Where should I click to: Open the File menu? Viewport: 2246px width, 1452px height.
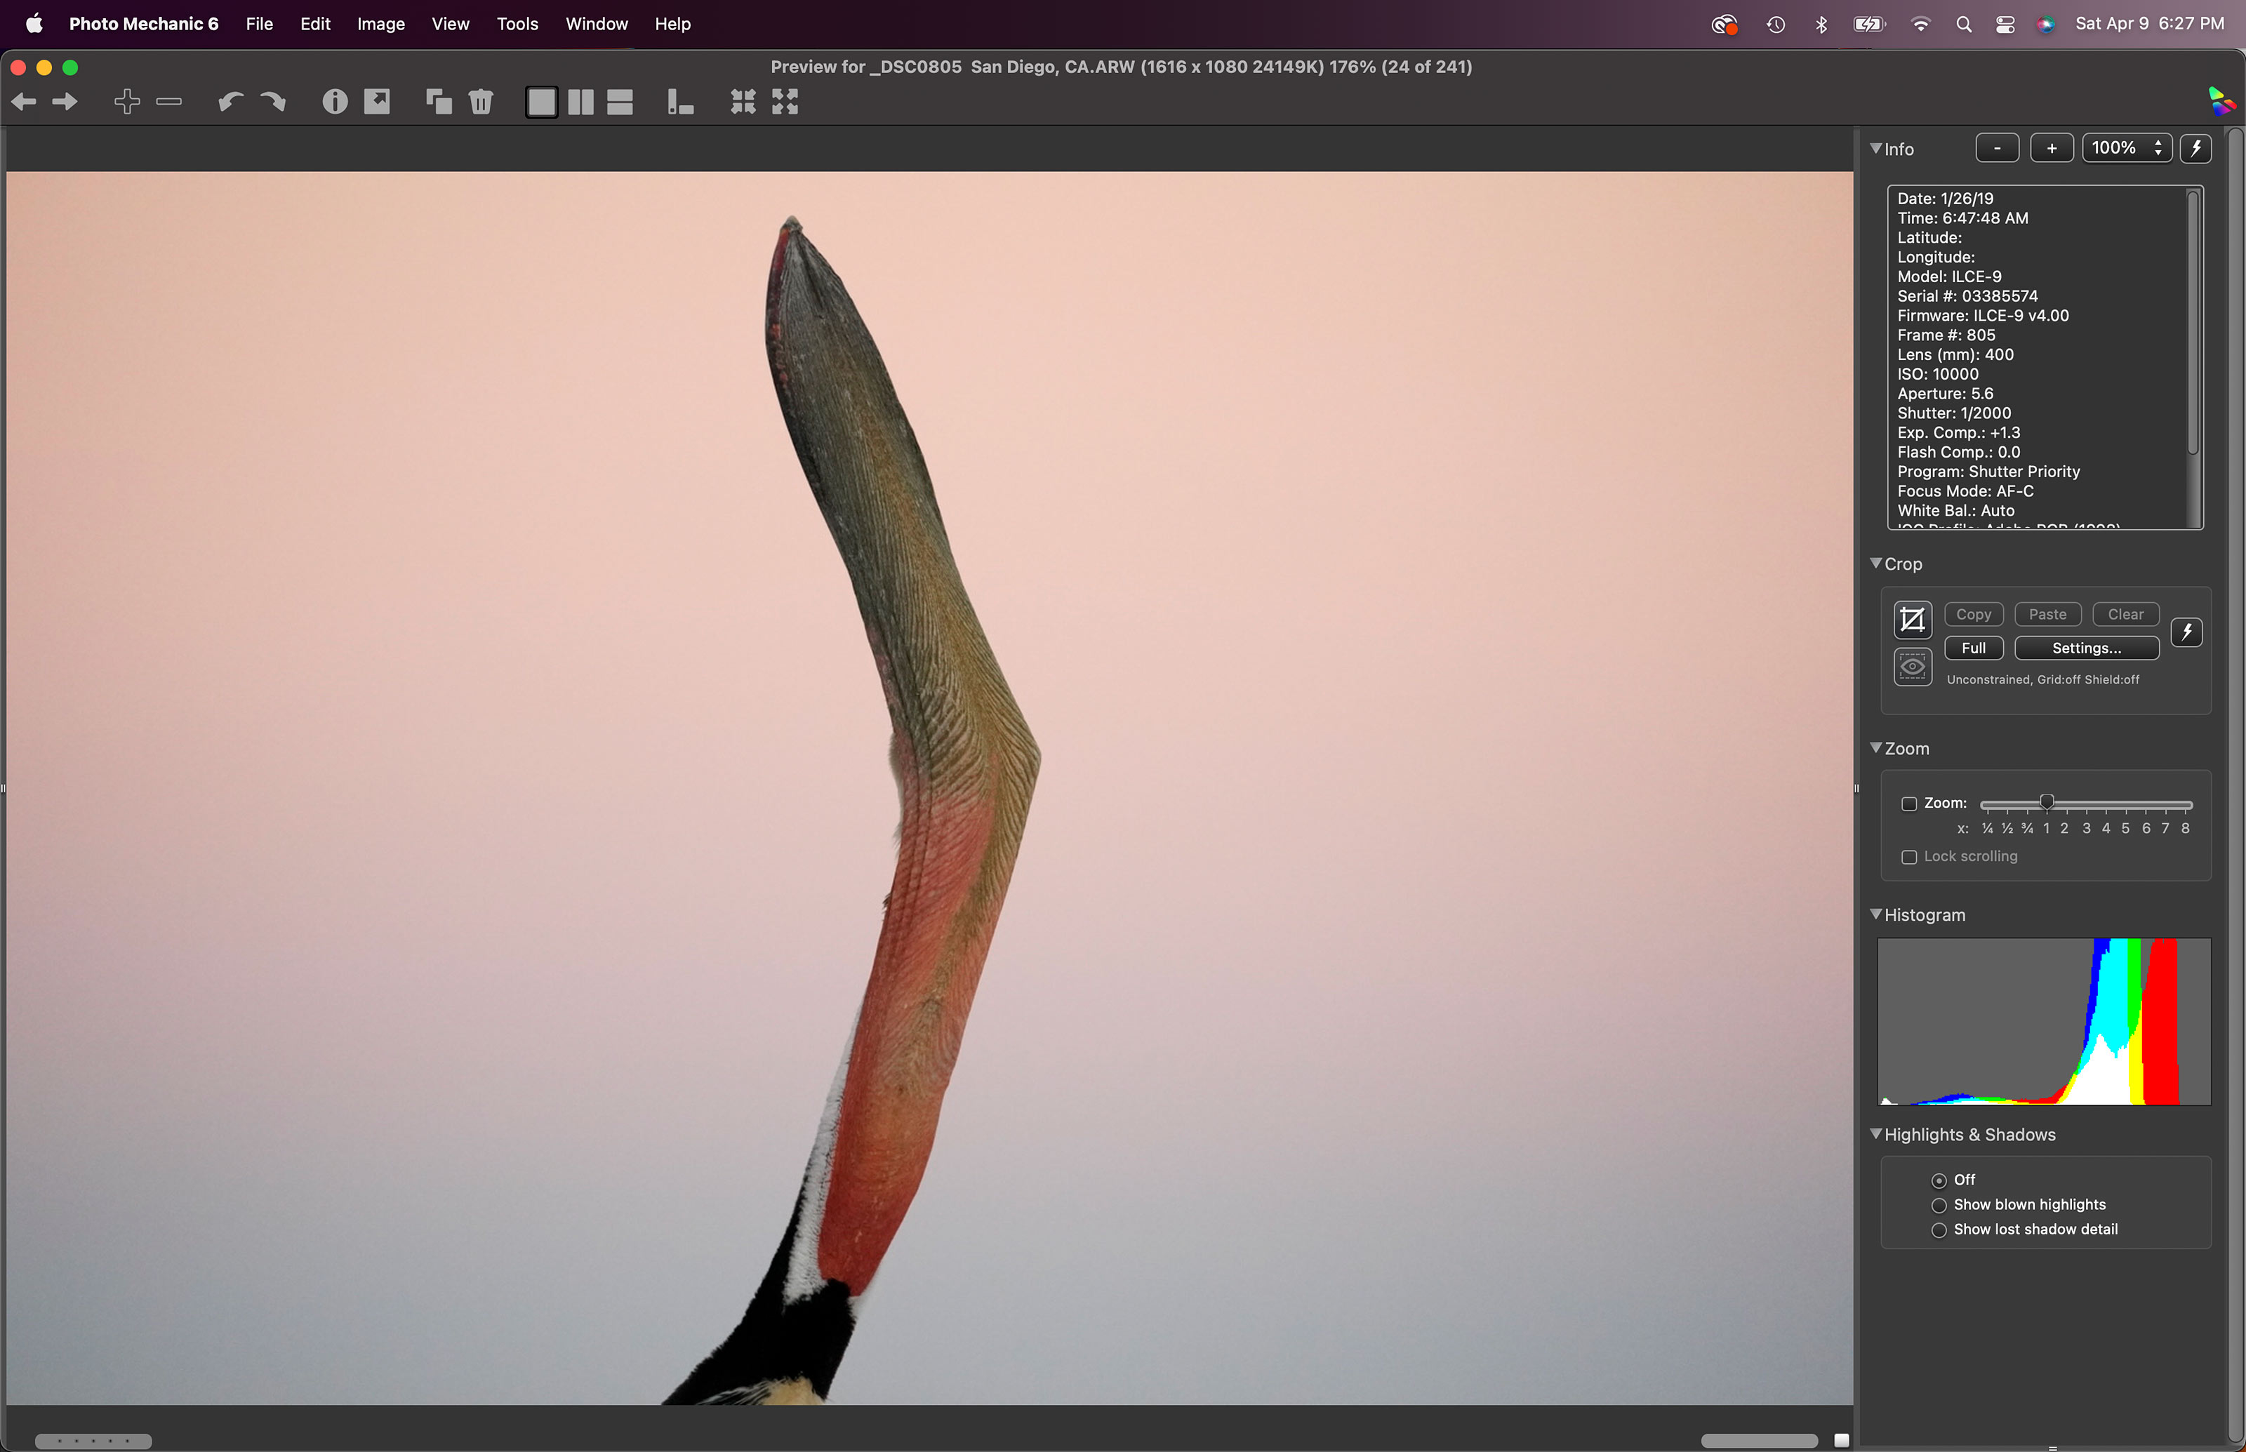pos(259,25)
